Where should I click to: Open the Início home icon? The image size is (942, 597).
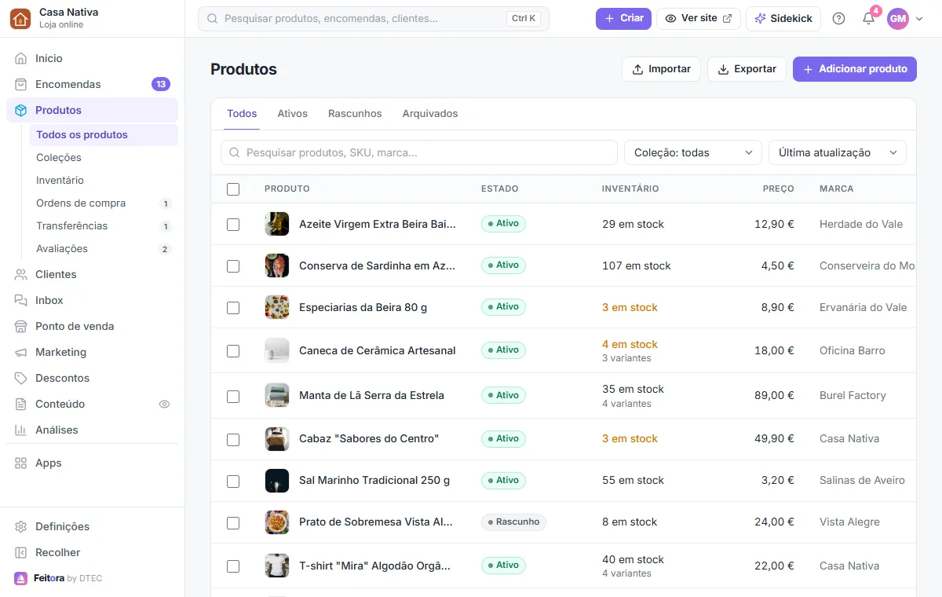pos(21,58)
